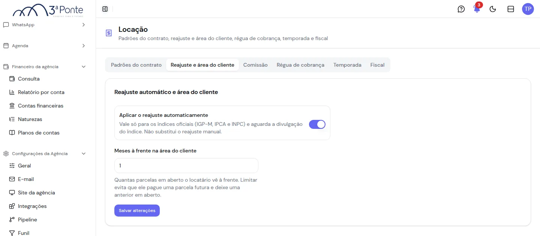Click the Site da agência monitor icon

tap(12, 193)
